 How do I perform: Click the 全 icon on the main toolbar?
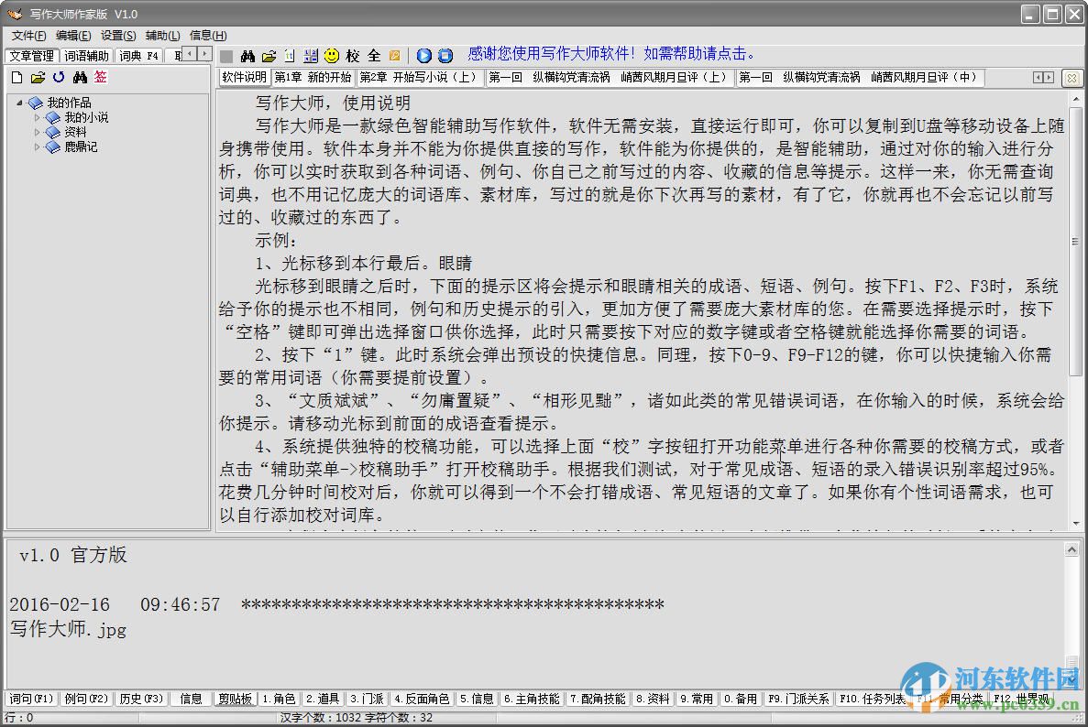click(375, 55)
